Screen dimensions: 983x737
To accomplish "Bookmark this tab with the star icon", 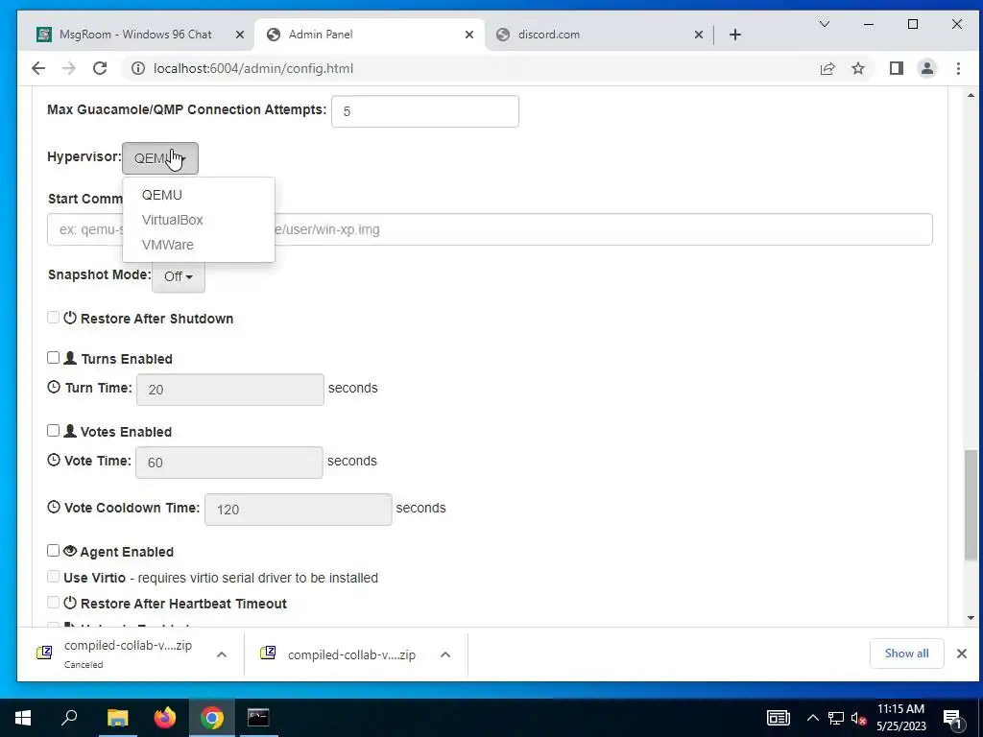I will coord(858,68).
